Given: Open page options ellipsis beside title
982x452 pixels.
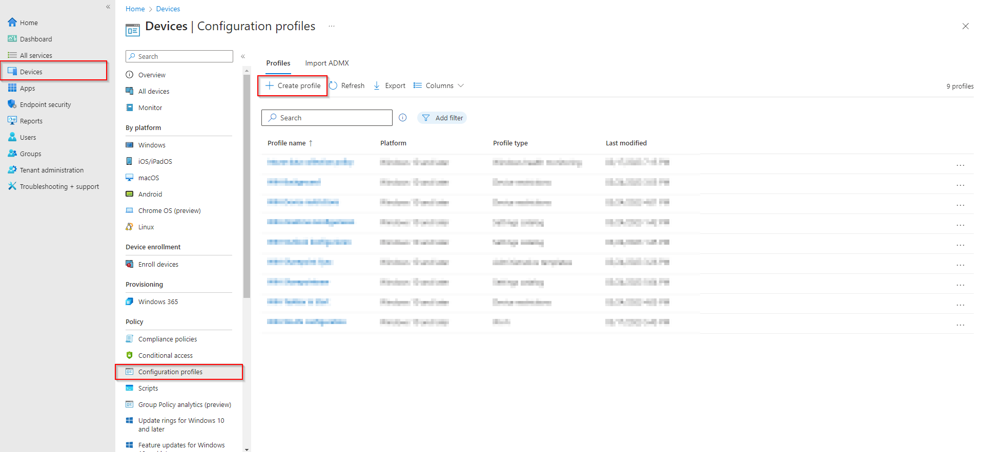Looking at the screenshot, I should point(332,26).
